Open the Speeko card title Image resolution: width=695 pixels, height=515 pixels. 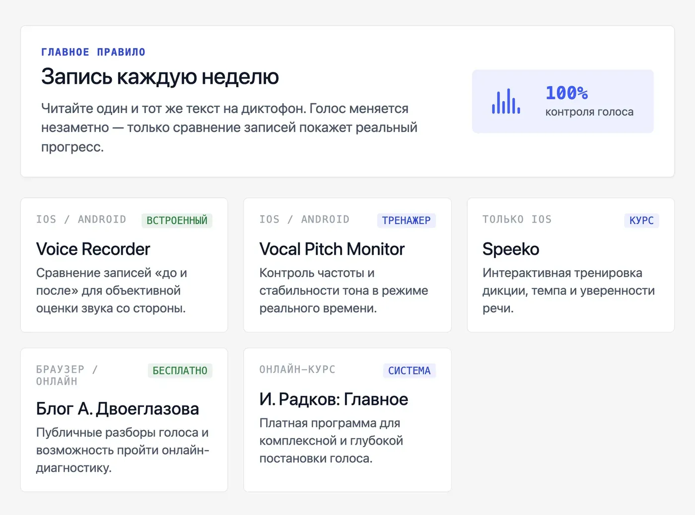coord(511,249)
